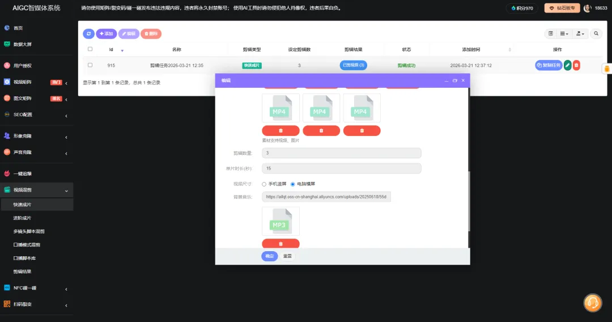Click the user avatar at top right
The image size is (612, 322).
(x=588, y=8)
